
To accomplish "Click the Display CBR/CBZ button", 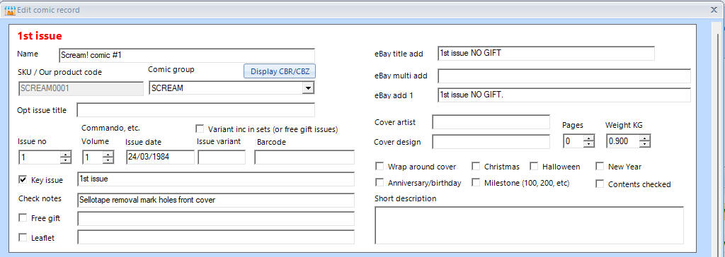I will point(280,71).
